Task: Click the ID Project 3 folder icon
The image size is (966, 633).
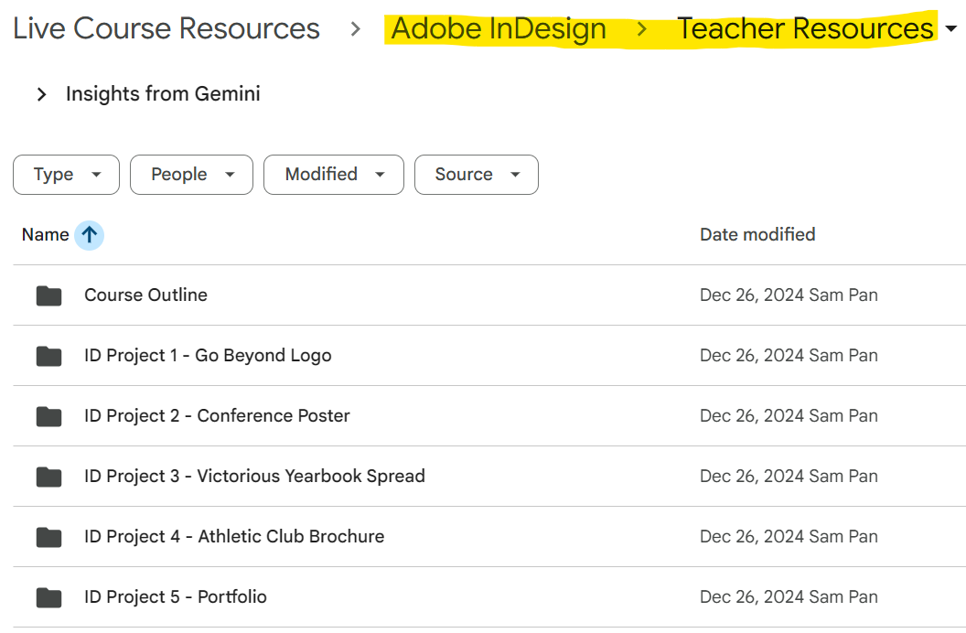Action: (48, 477)
